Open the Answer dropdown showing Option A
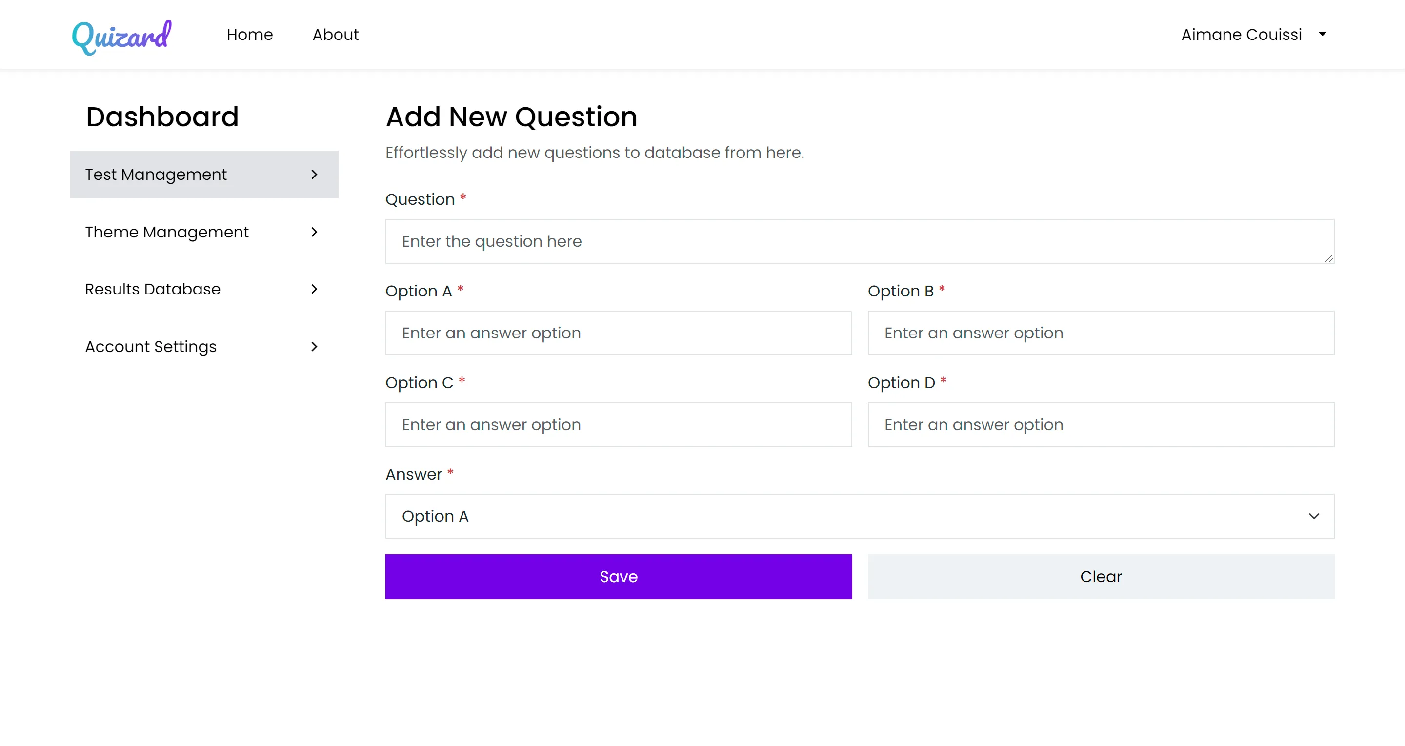 (x=860, y=516)
